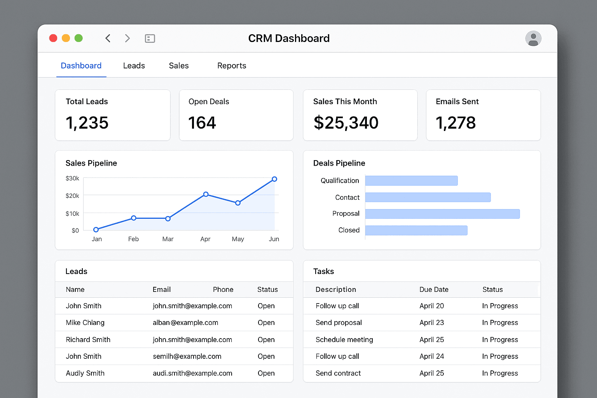Open the Sales tab
Viewport: 597px width, 398px height.
coord(179,66)
